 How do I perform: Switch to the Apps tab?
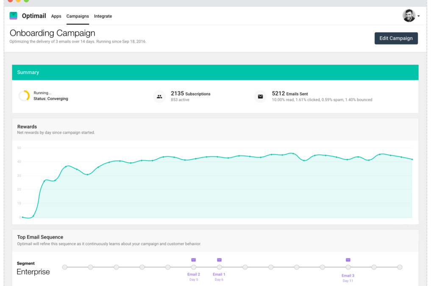56,16
